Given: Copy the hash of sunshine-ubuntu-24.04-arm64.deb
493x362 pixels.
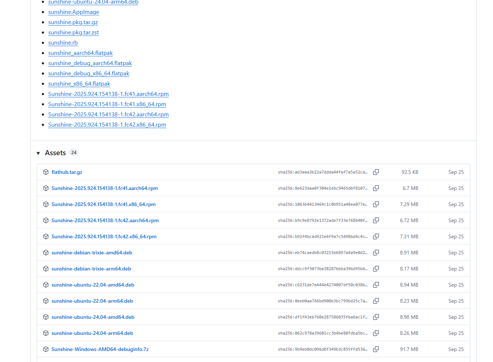Looking at the screenshot, I should click(376, 333).
